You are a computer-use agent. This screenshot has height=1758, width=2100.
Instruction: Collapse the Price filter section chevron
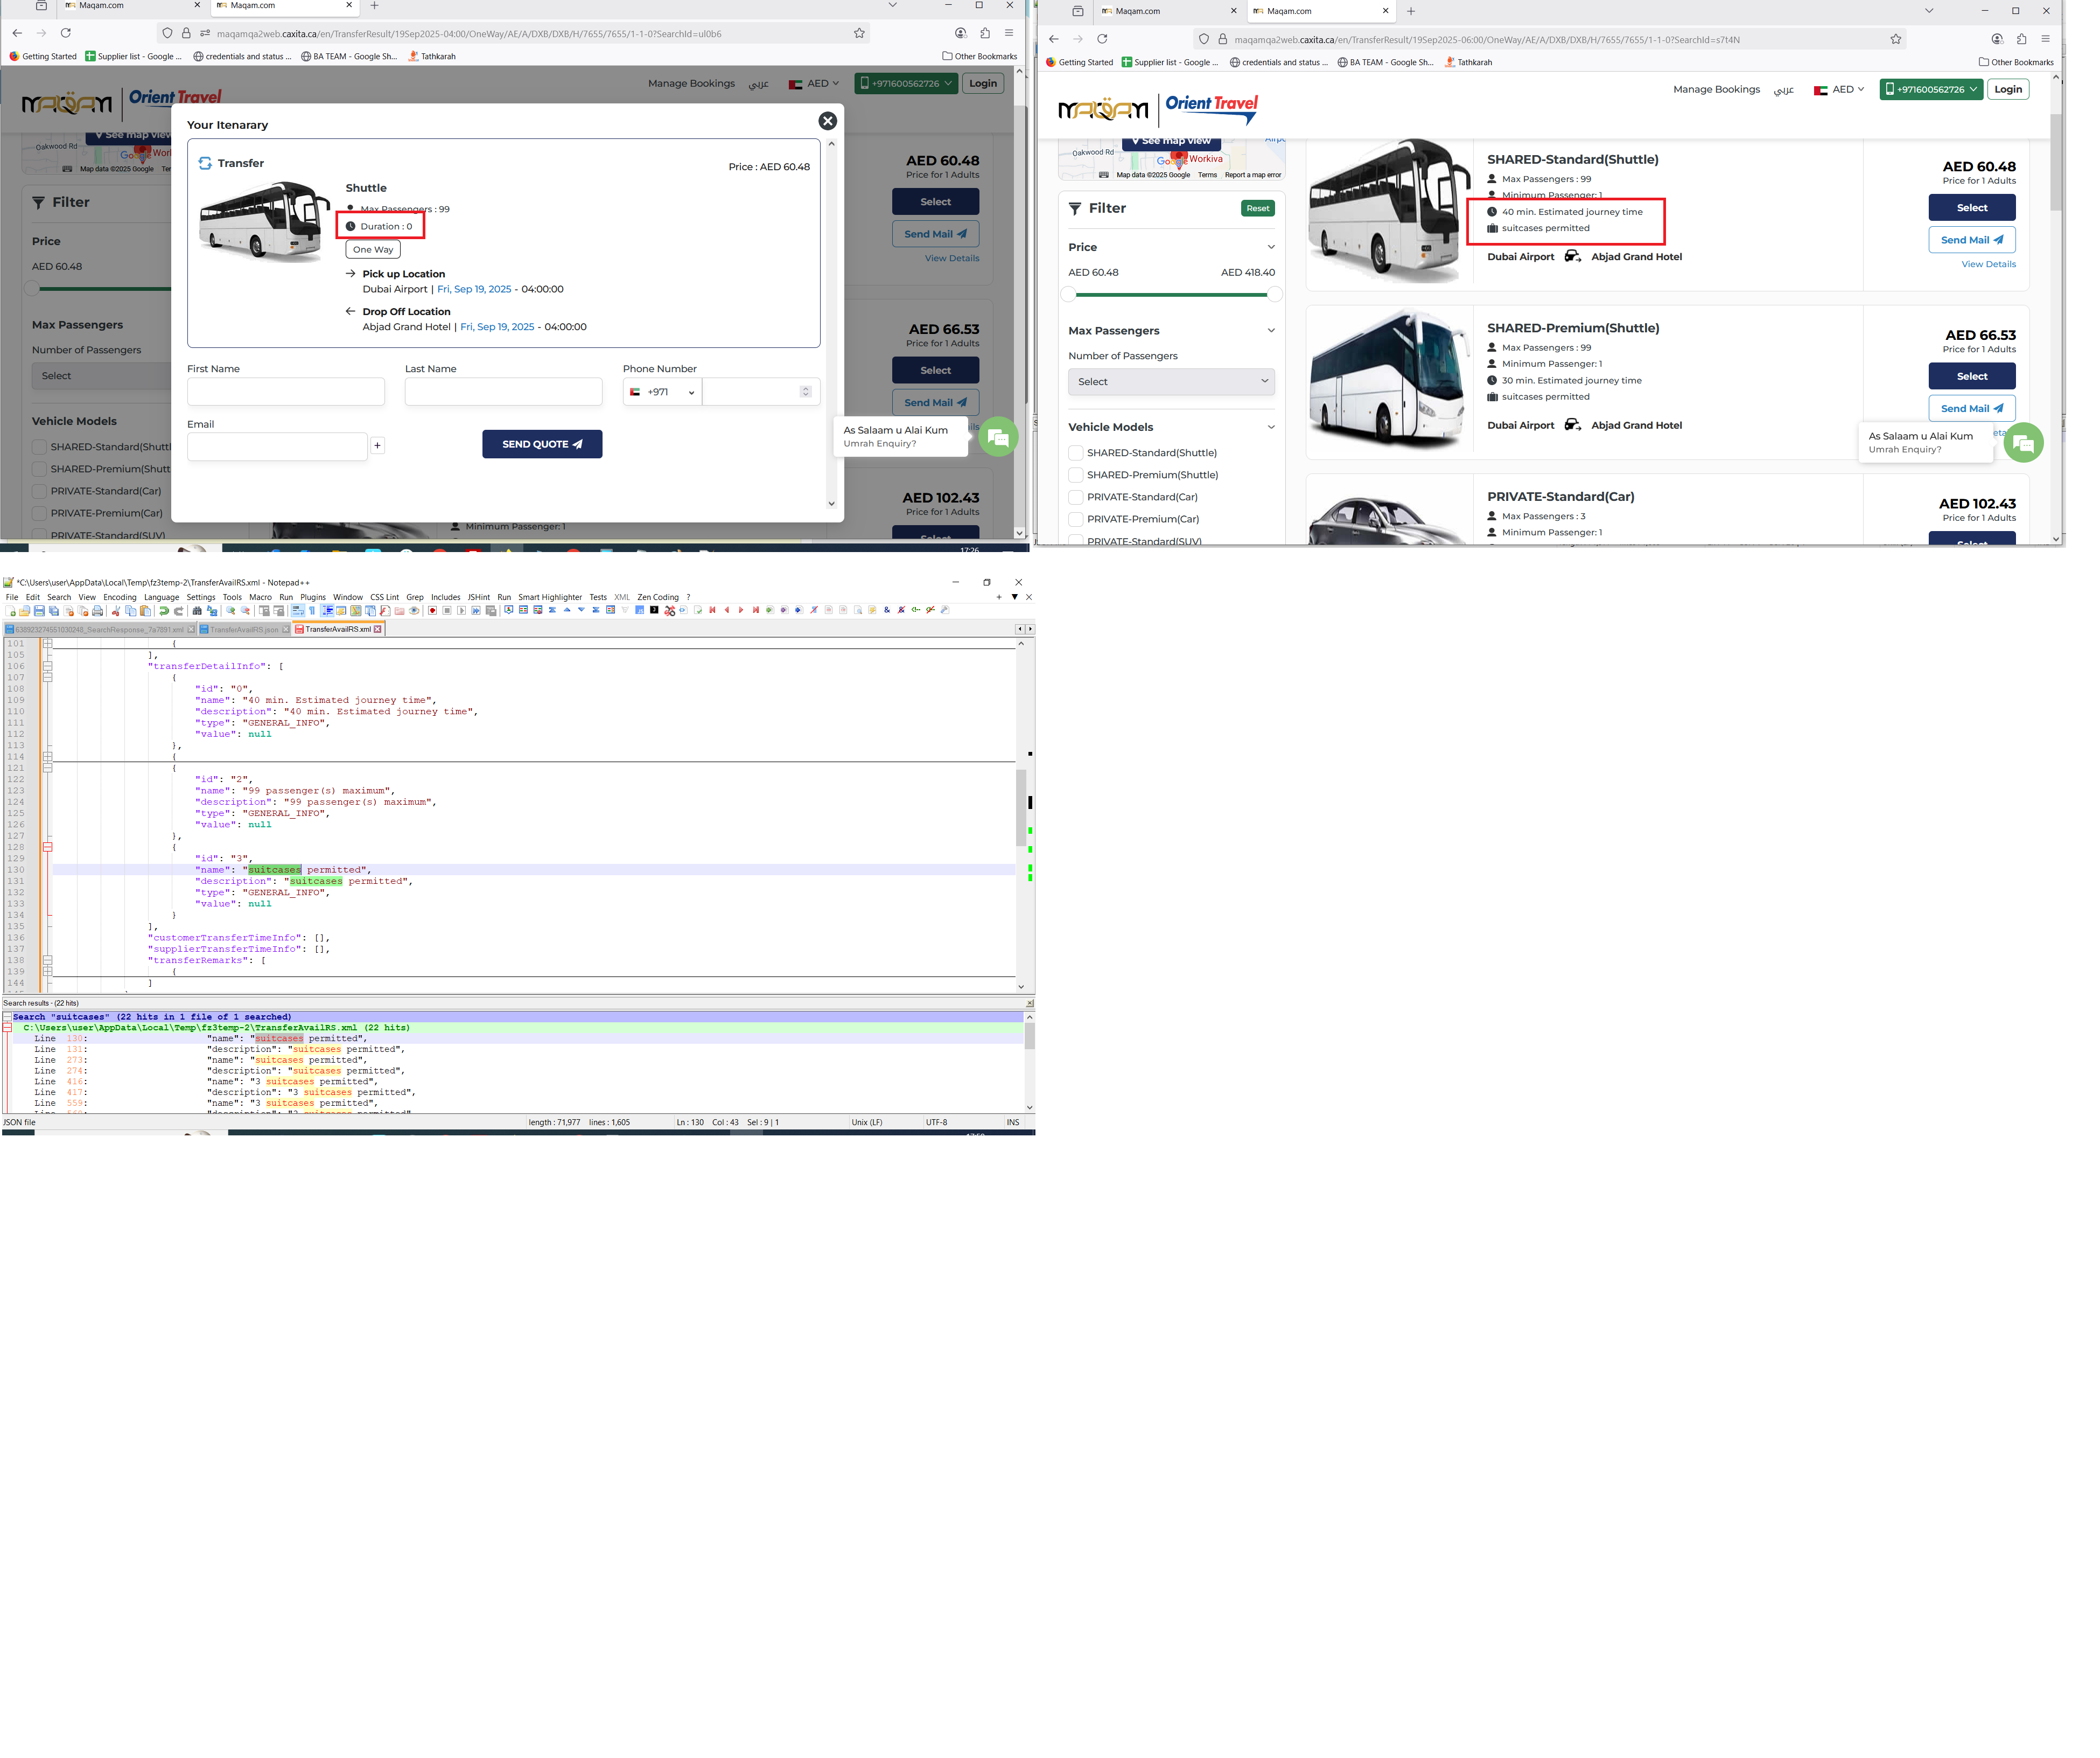click(1271, 247)
